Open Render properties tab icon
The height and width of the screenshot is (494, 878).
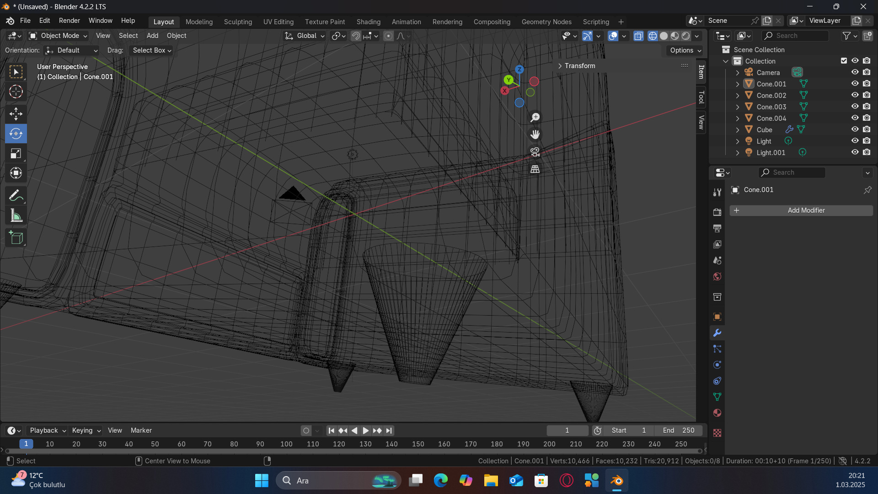click(x=717, y=212)
